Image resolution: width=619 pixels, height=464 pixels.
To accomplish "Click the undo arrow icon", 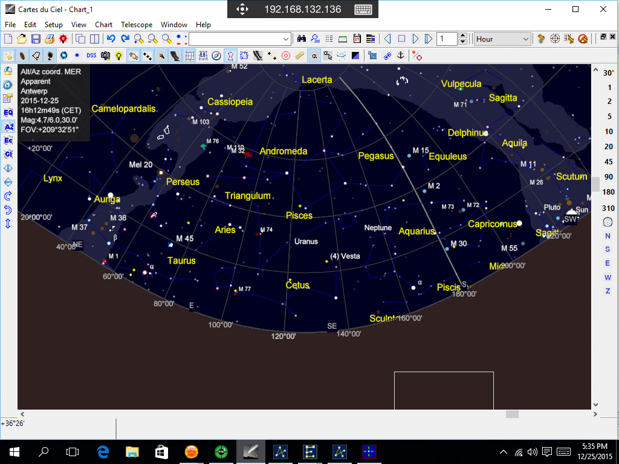I will (111, 39).
